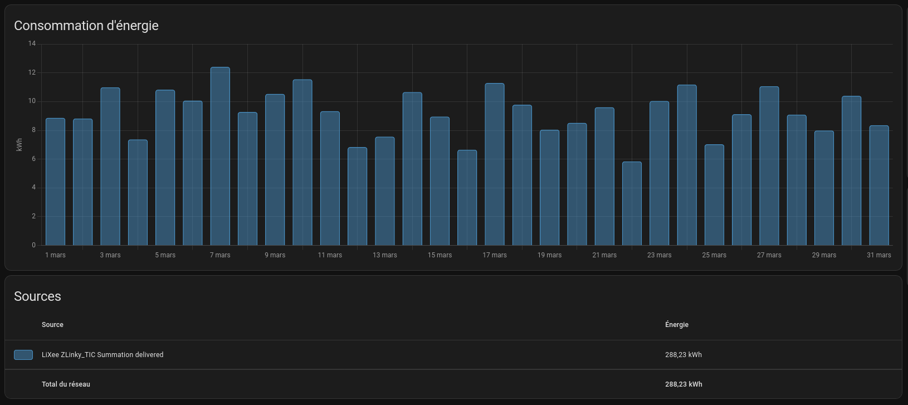
Task: Click the Sources card heading
Action: tap(37, 296)
